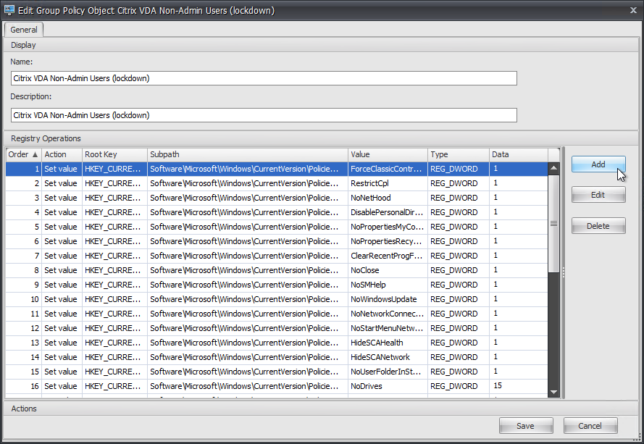Sort by the Value column header
Image resolution: width=644 pixels, height=444 pixels.
pos(387,154)
